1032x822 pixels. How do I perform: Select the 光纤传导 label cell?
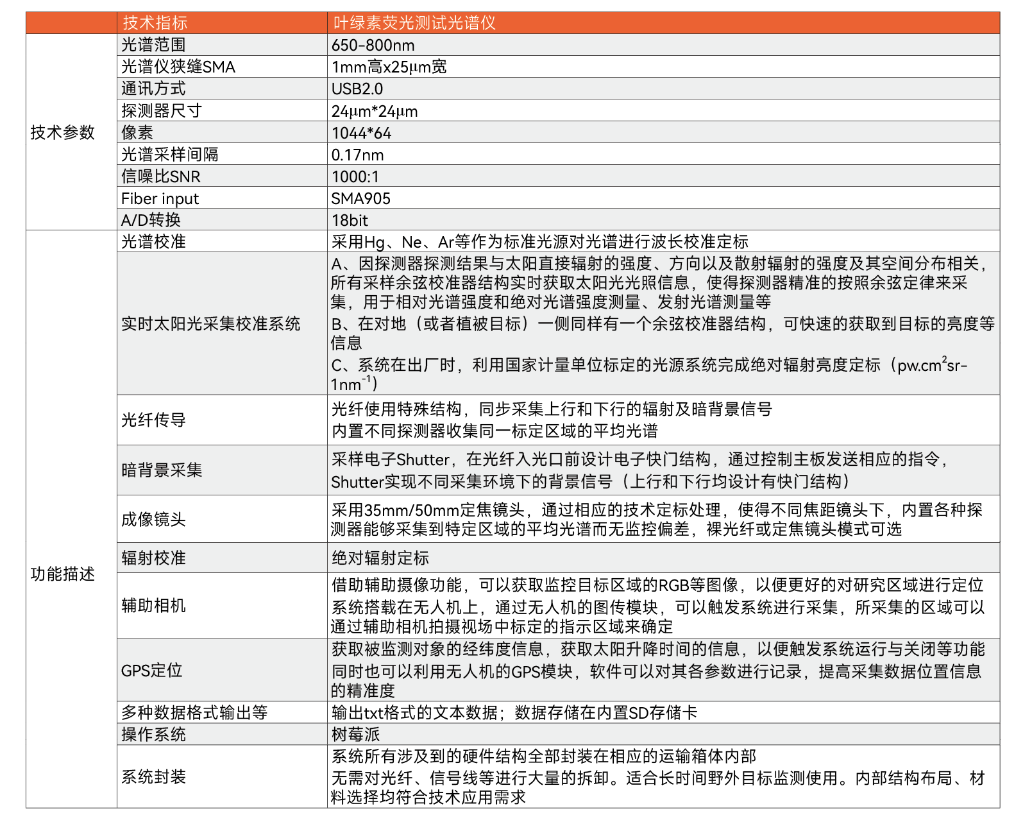coord(153,420)
